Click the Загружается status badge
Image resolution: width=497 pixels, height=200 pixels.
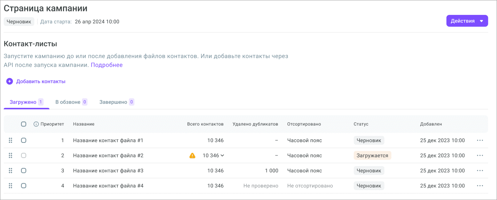[372, 155]
